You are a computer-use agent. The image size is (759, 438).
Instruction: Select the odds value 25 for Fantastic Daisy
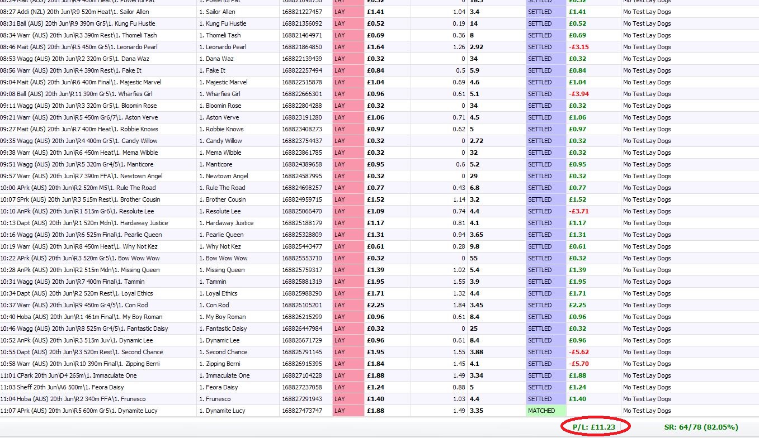[473, 328]
